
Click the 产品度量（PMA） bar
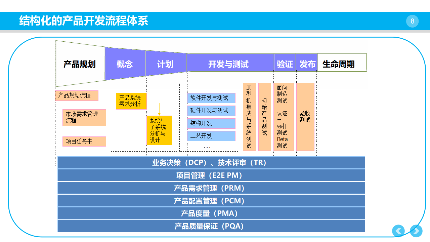coord(211,213)
